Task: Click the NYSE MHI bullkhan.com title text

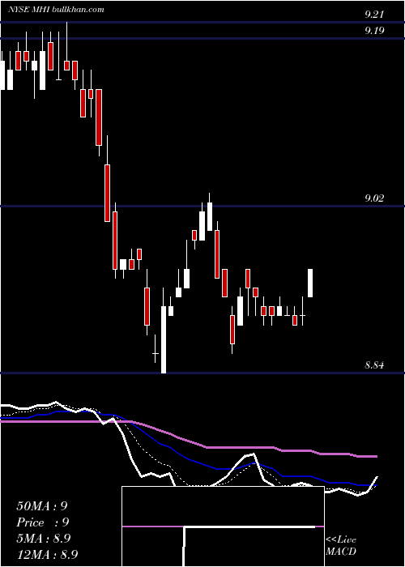Action: [x=56, y=10]
